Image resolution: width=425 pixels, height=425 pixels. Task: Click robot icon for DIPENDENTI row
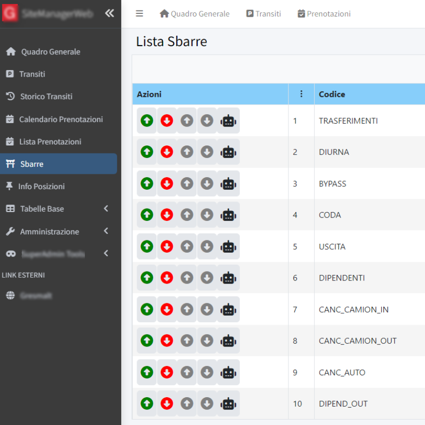coord(228,278)
